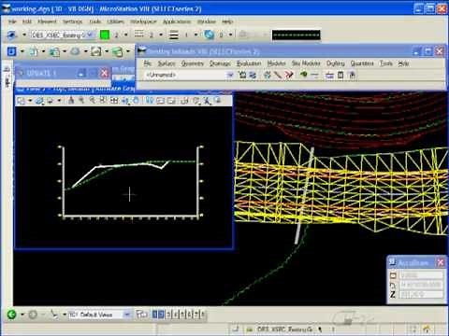Click the Zoom Out icon in View 3

point(93,101)
